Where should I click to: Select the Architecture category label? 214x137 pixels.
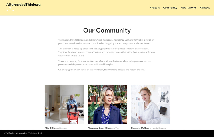point(62,128)
